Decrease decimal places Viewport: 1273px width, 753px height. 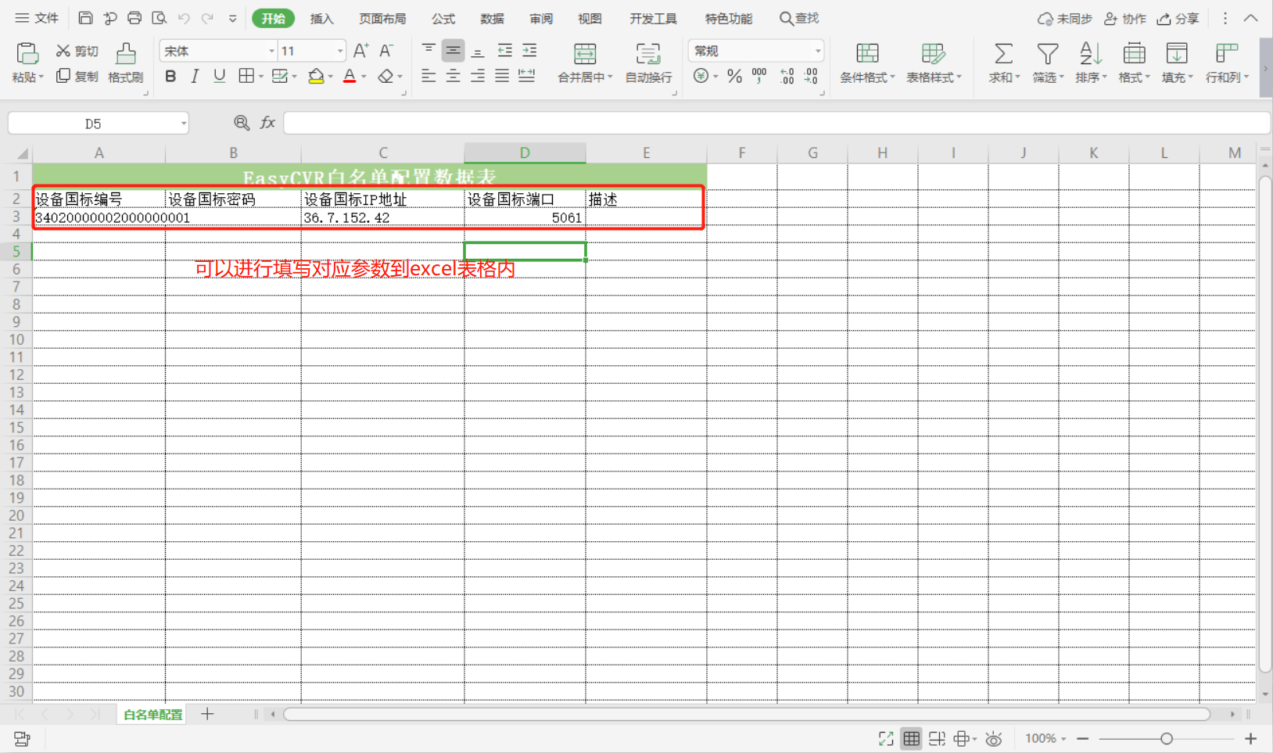812,76
